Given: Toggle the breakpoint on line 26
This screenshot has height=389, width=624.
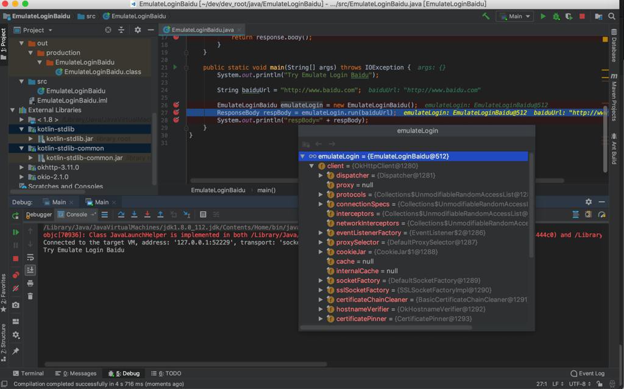Looking at the screenshot, I should pyautogui.click(x=176, y=105).
